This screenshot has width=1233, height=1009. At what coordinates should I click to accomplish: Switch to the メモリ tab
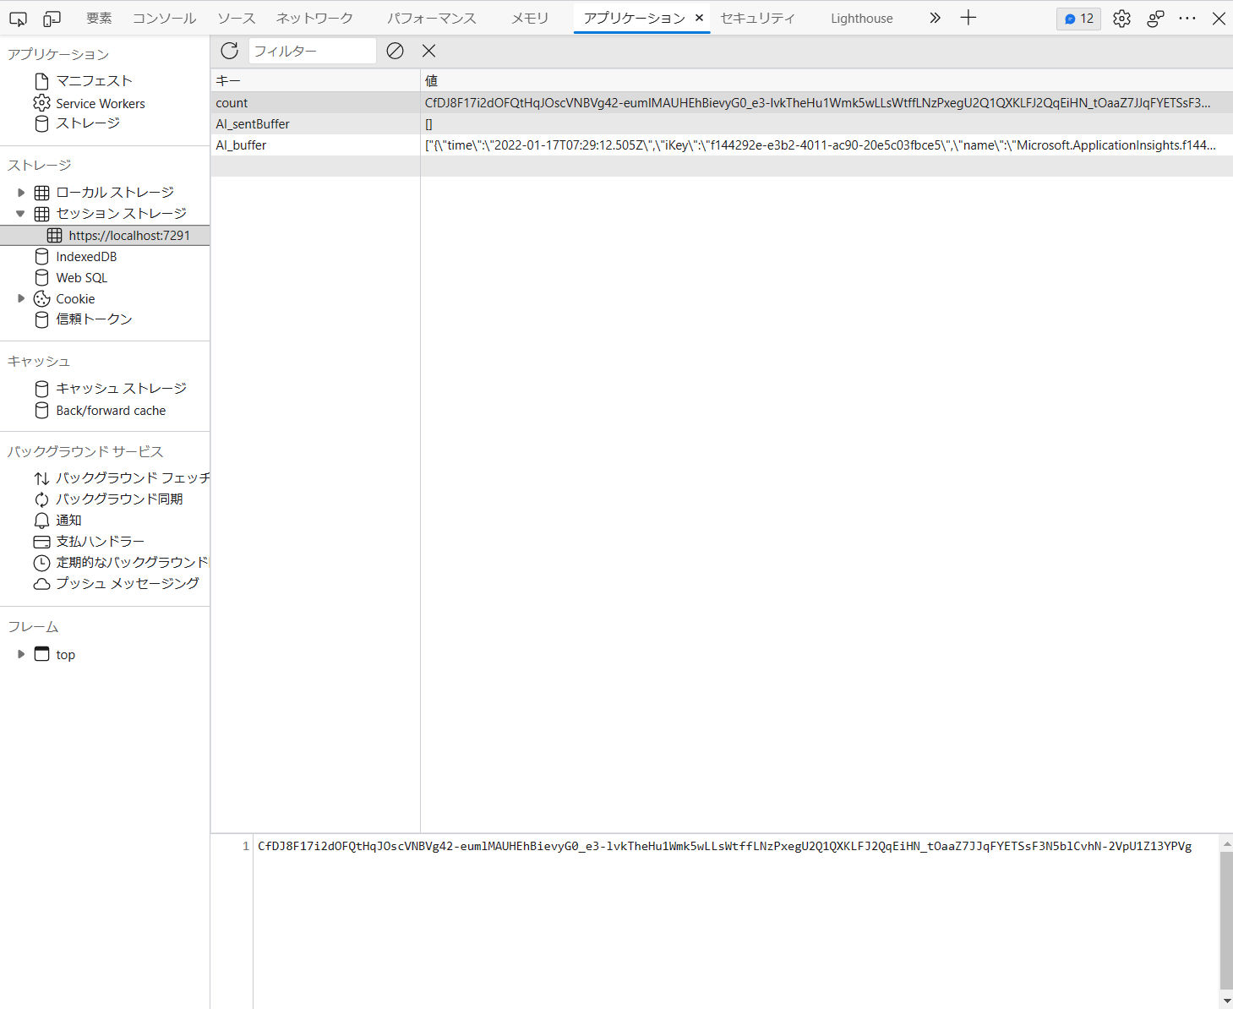[x=530, y=18]
